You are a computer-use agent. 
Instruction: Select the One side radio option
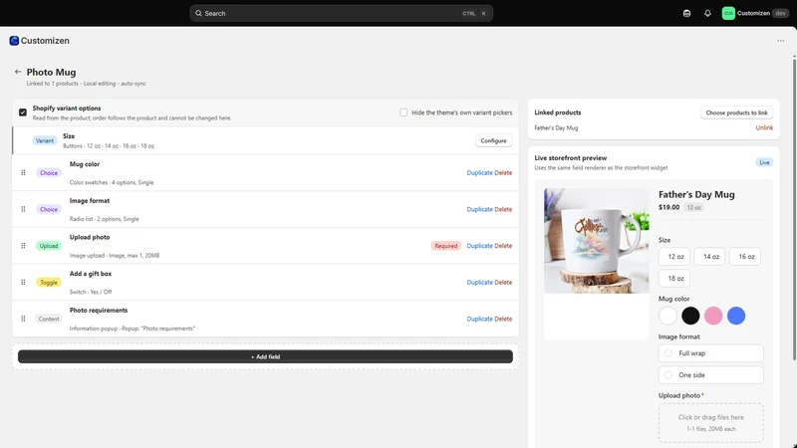click(668, 375)
